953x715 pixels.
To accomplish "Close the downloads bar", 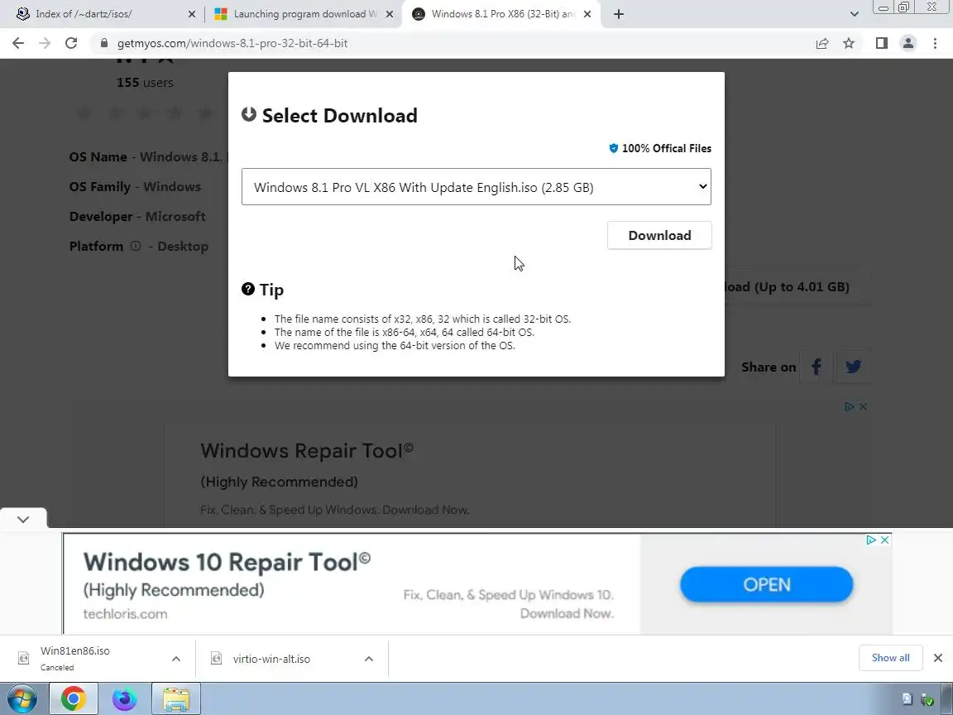I will tap(938, 658).
